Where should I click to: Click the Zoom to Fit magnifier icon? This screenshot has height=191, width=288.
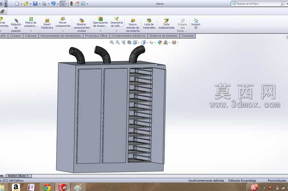(x=111, y=42)
